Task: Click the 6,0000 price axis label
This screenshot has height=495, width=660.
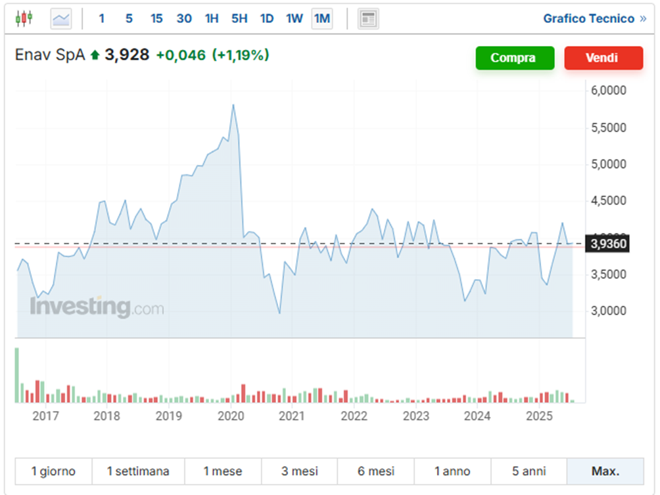Action: pyautogui.click(x=609, y=90)
